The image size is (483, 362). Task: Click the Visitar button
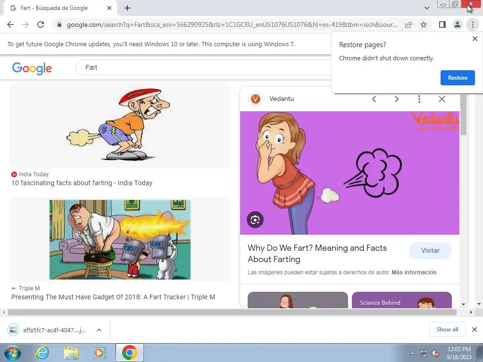click(x=430, y=251)
